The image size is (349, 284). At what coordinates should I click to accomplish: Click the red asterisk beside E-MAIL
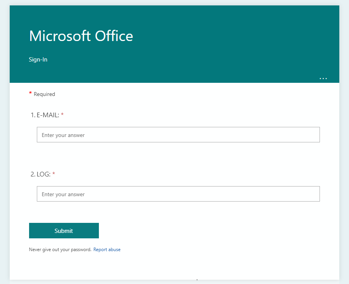[x=62, y=115]
